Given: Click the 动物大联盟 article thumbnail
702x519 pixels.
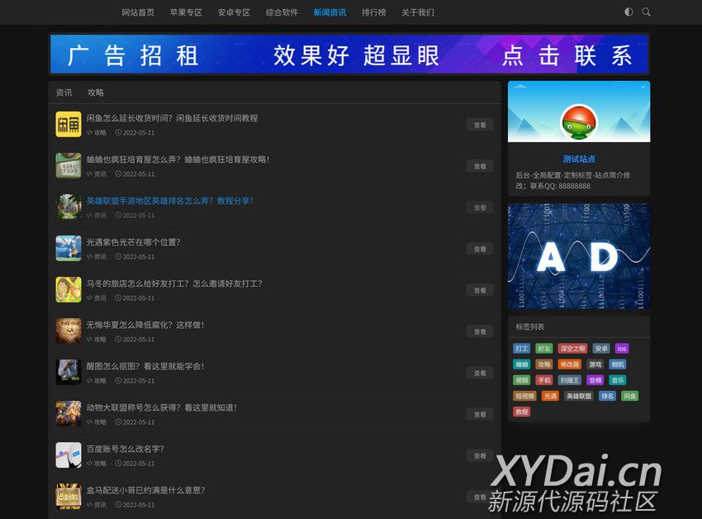Looking at the screenshot, I should click(68, 414).
